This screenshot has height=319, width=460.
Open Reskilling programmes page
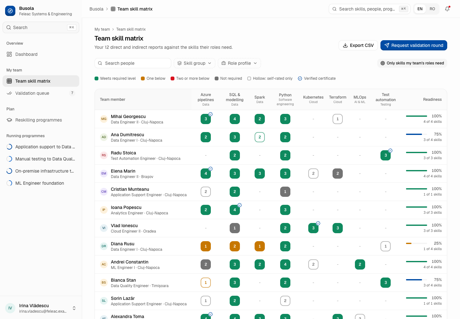41,120
